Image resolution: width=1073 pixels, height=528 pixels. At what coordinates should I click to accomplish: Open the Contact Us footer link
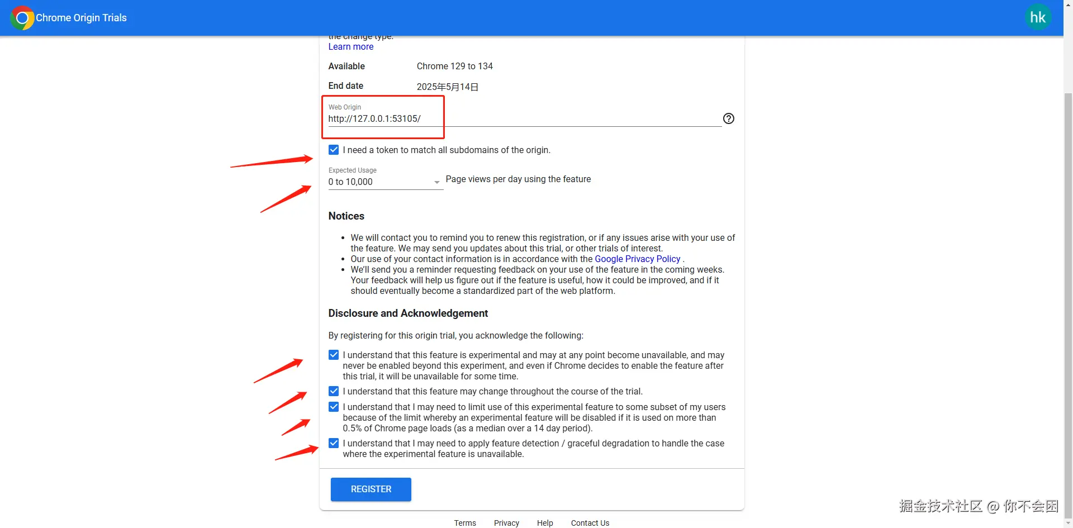[590, 523]
